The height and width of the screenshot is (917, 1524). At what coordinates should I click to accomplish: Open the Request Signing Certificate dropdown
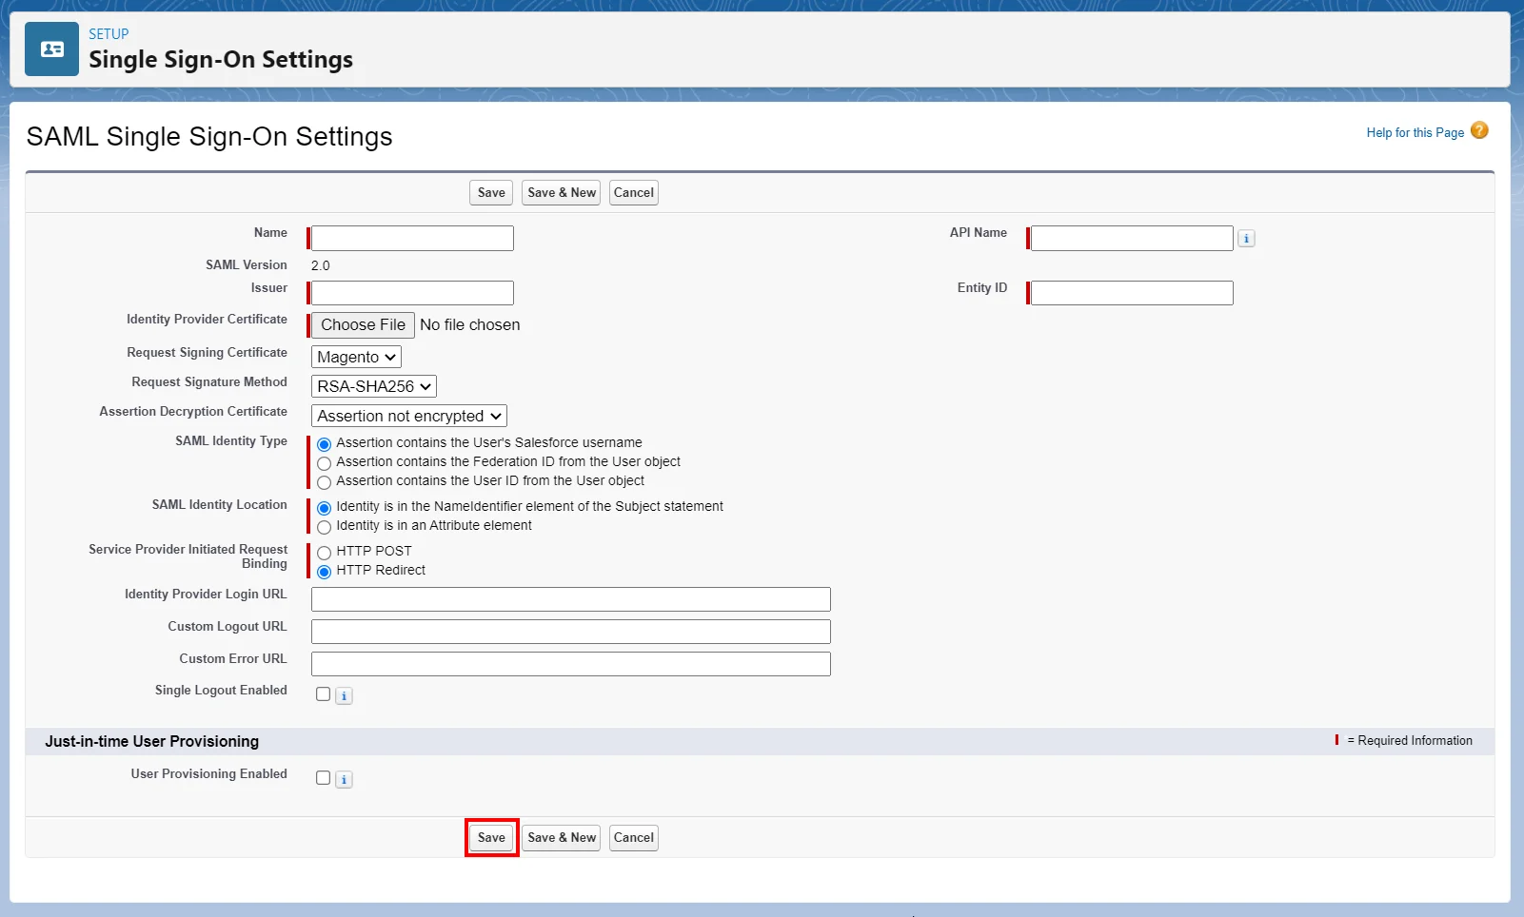(x=355, y=357)
